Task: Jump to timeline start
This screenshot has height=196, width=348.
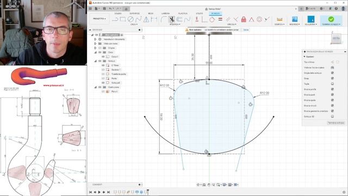Action: coord(90,192)
